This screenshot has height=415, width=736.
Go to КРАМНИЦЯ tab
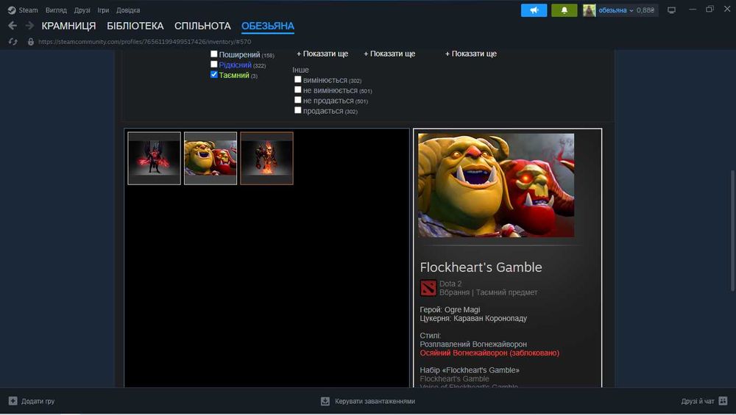point(68,26)
